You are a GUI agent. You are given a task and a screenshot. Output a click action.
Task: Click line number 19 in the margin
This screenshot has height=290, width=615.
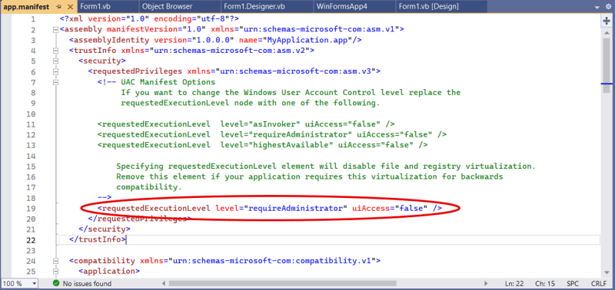31,209
